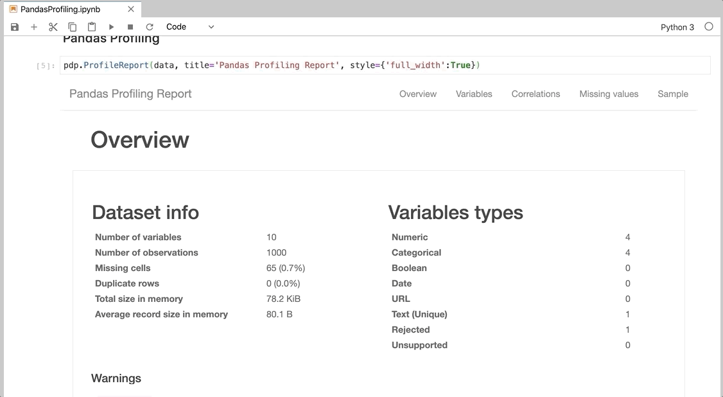Click the Variables types heading
Viewport: 723px width, 397px height.
click(x=455, y=212)
